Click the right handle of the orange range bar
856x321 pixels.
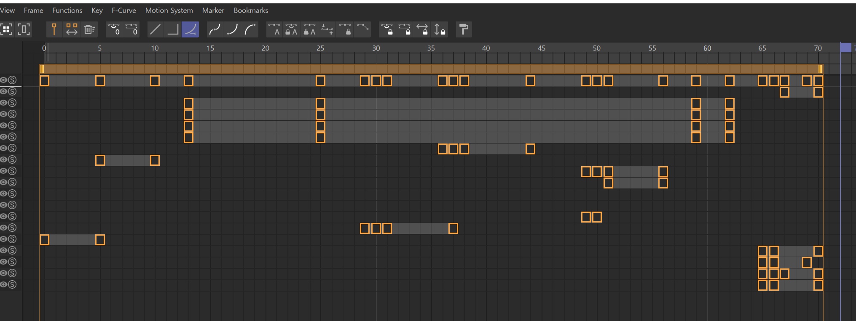[820, 69]
